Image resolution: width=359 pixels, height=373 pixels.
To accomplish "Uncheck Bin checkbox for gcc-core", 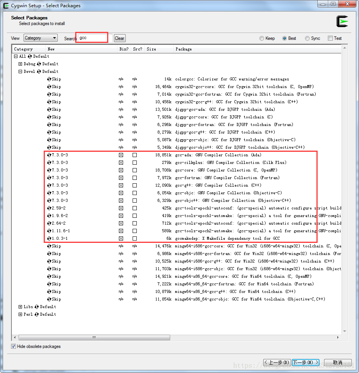I will (121, 170).
